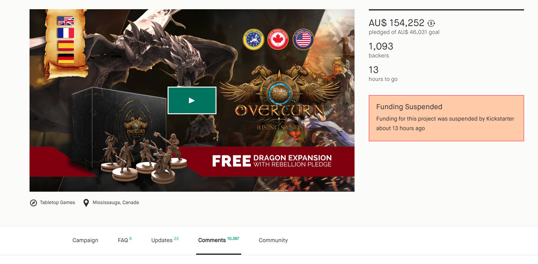Click the currency conversion icon beside AU$ 154,252
The width and height of the screenshot is (538, 264).
point(431,23)
